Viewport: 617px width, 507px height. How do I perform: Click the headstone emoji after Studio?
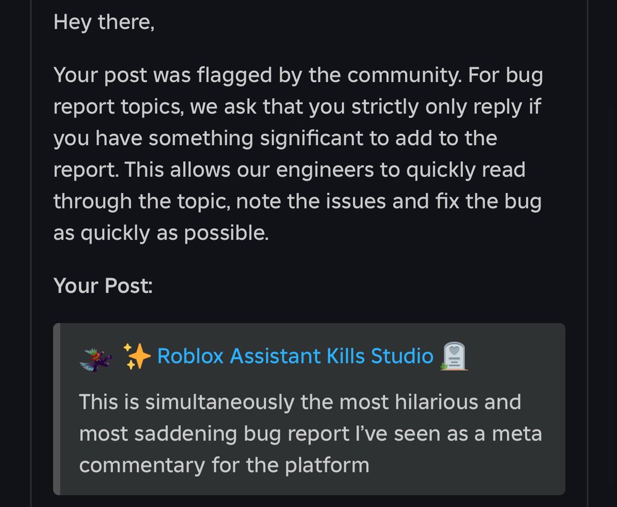(454, 356)
